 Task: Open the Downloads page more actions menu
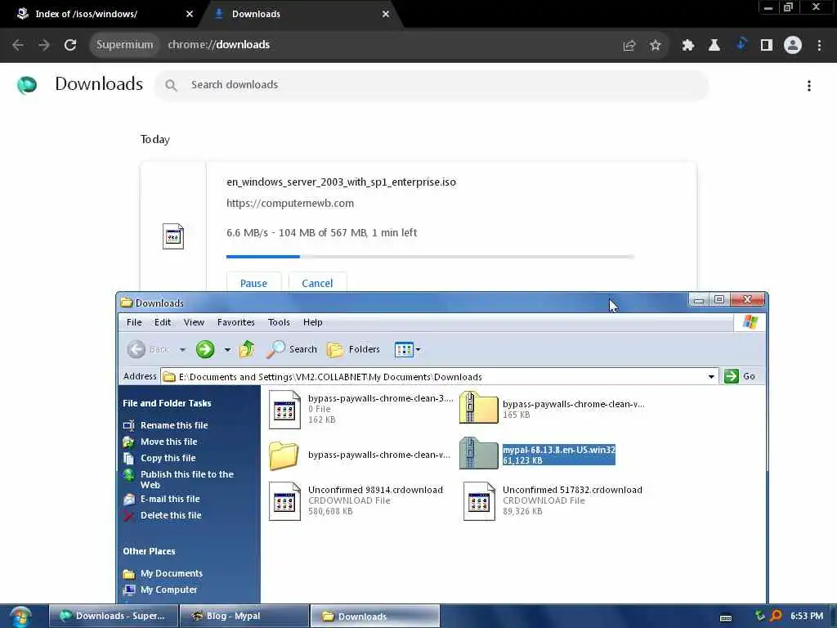point(809,85)
